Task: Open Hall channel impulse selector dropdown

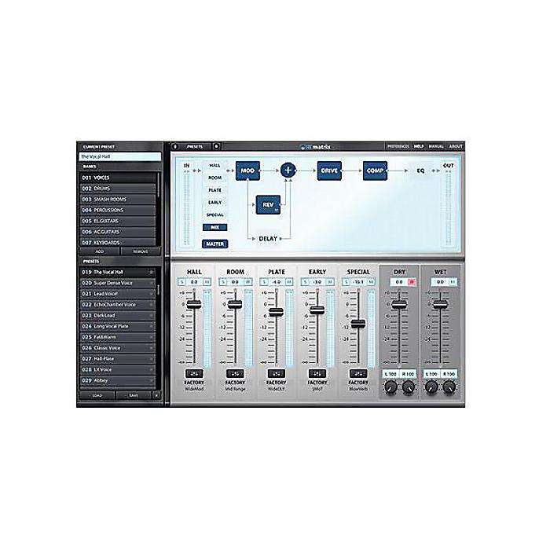Action: click(x=194, y=373)
